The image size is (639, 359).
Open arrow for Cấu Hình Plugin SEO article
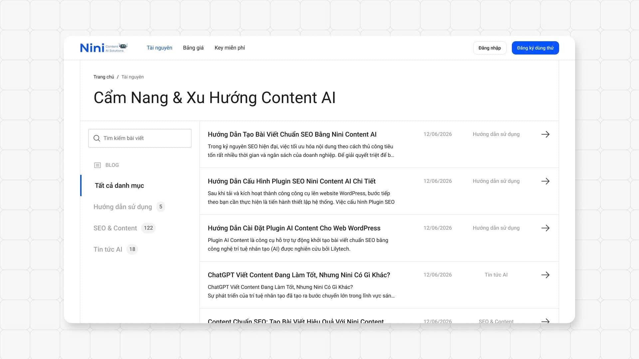pyautogui.click(x=545, y=181)
